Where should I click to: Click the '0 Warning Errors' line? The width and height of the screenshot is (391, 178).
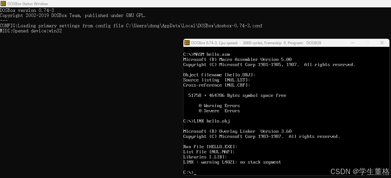pos(219,106)
